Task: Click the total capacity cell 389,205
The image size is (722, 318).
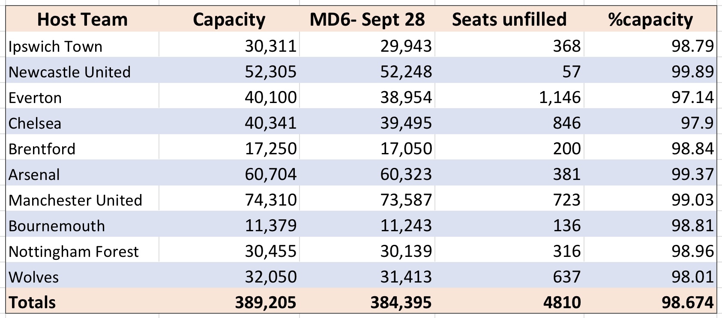Action: click(229, 301)
